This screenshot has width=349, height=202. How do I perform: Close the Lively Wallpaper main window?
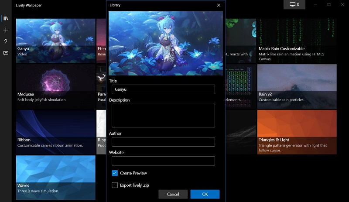point(342,4)
